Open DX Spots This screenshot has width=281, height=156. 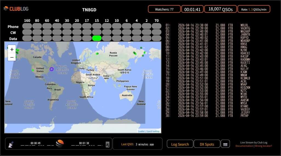[x=207, y=144]
